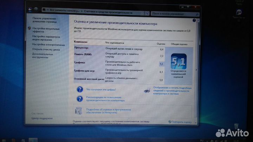Select the 'Графика:' row label
Image resolution: width=253 pixels, height=142 pixels.
tap(79, 63)
